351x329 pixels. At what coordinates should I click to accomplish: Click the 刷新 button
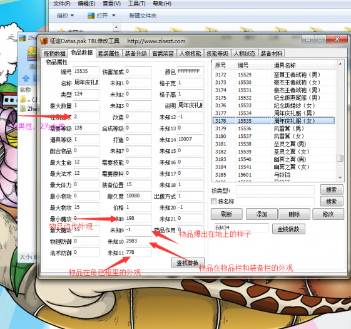click(x=226, y=214)
